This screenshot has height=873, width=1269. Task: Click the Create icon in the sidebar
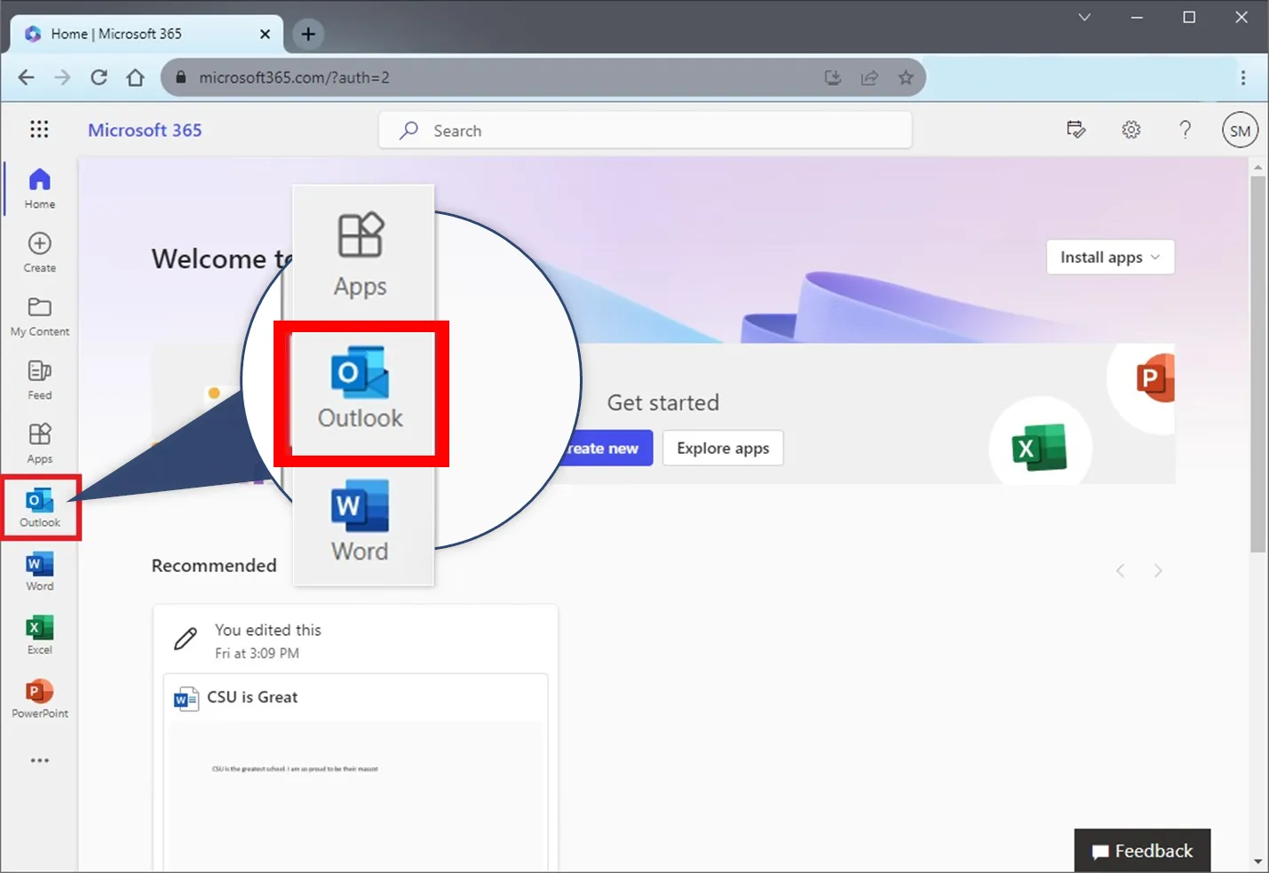39,250
